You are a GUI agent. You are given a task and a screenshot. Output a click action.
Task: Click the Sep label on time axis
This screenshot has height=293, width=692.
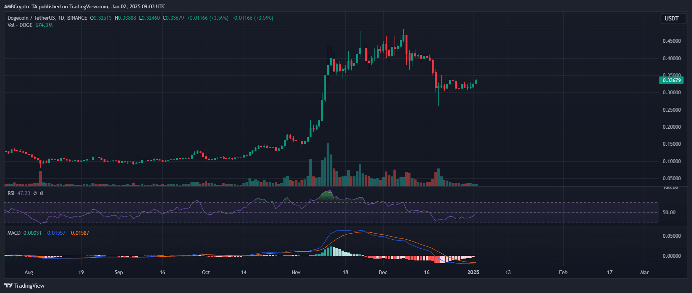click(119, 272)
